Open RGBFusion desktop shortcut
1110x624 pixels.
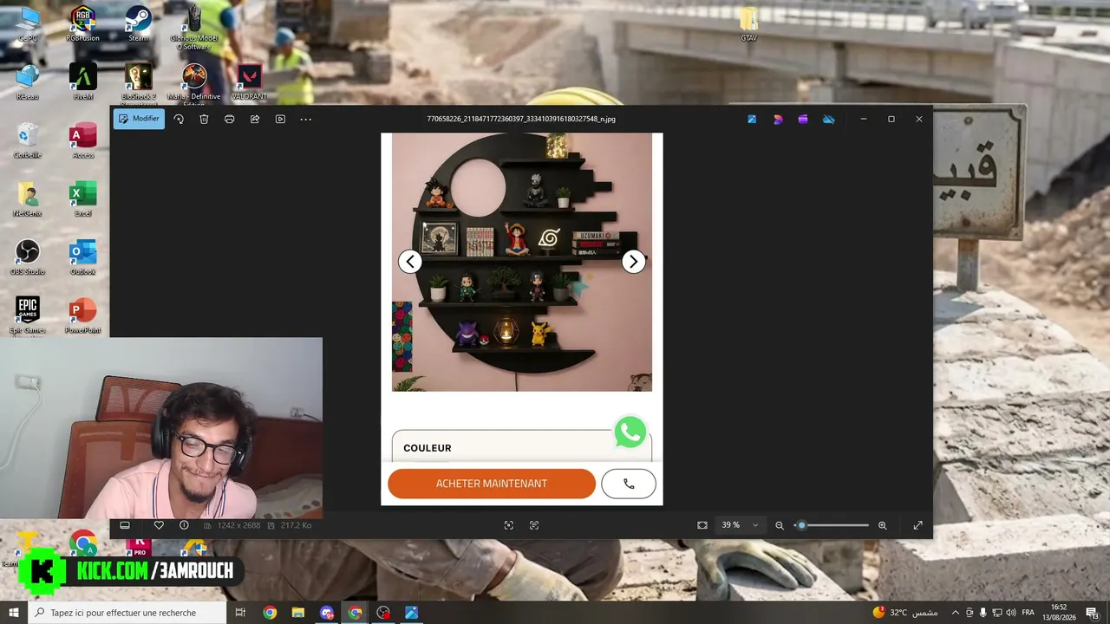[x=83, y=23]
